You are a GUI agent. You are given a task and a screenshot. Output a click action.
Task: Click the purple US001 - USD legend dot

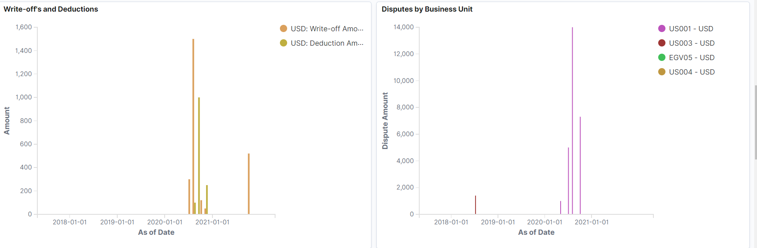662,28
